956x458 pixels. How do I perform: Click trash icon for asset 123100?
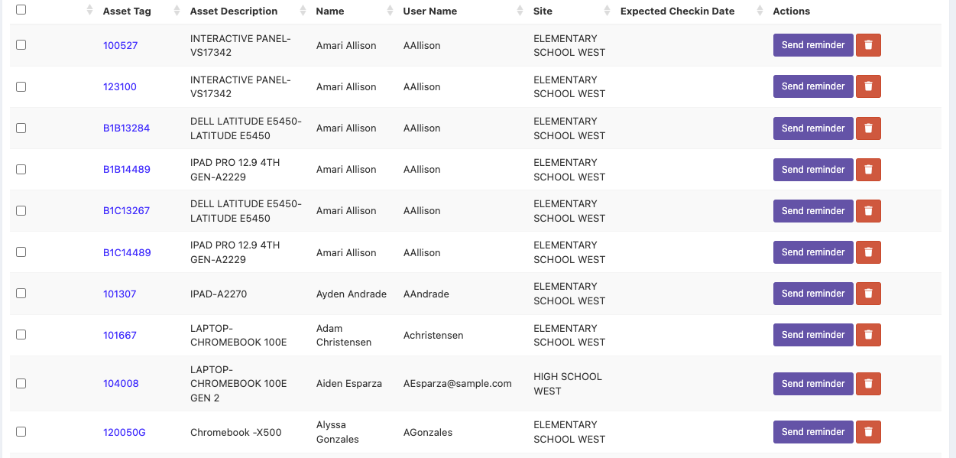coord(868,86)
